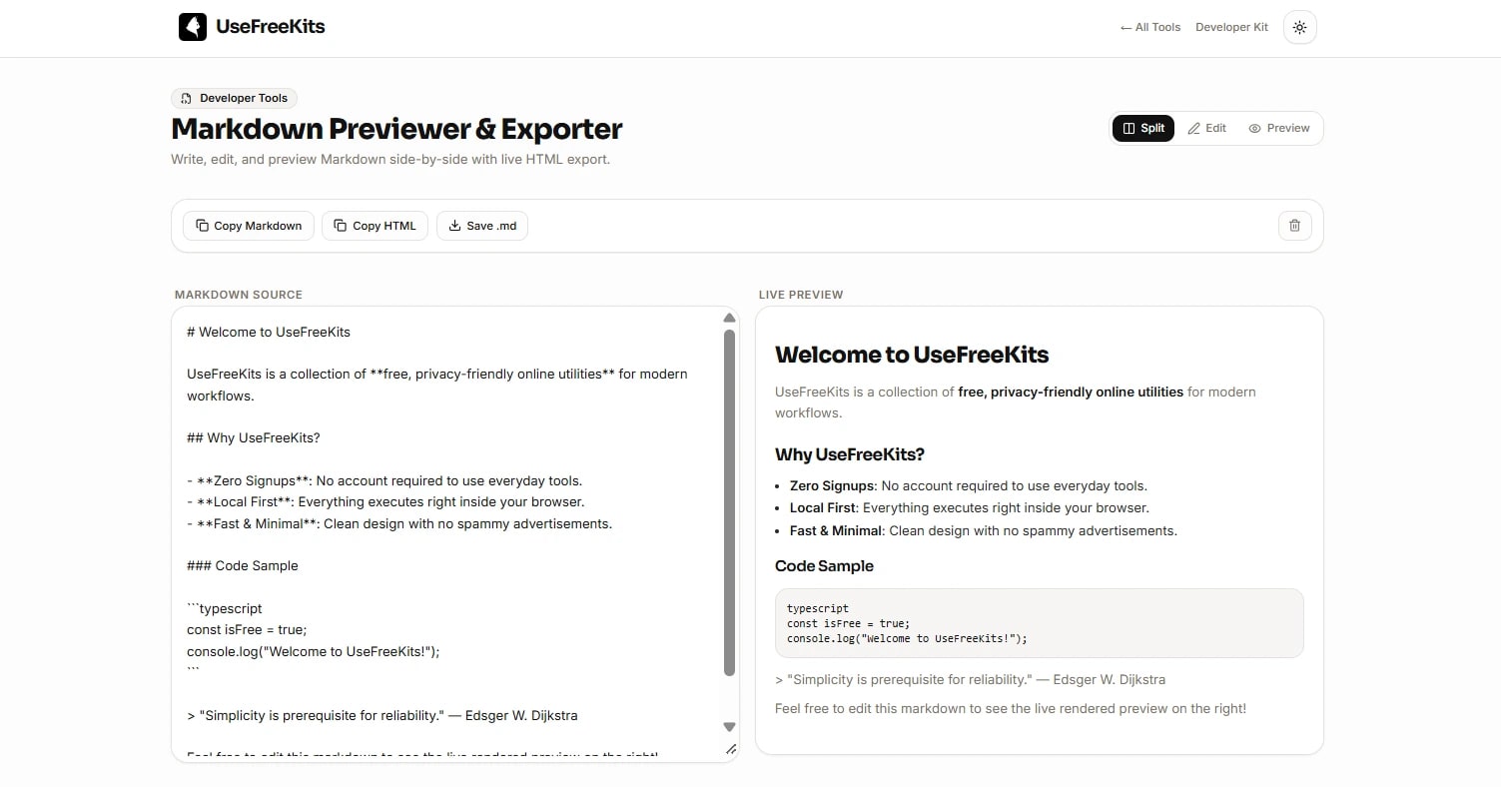Click the 'Why UseFreeKits?' preview heading

pyautogui.click(x=850, y=454)
